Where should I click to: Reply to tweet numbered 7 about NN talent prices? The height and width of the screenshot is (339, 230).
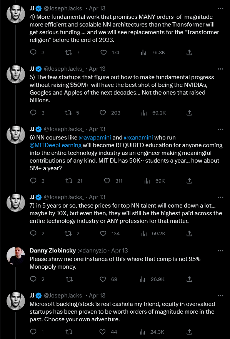tap(33, 234)
